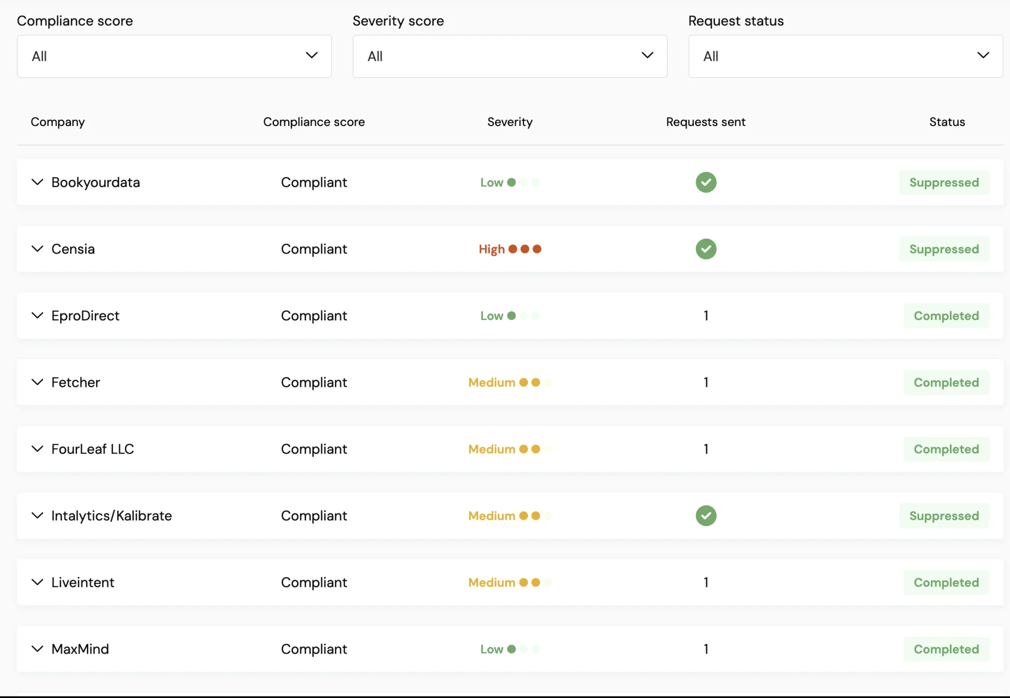Click the Medium severity indicator for Liveintent
Viewport: 1010px width, 698px height.
(510, 582)
